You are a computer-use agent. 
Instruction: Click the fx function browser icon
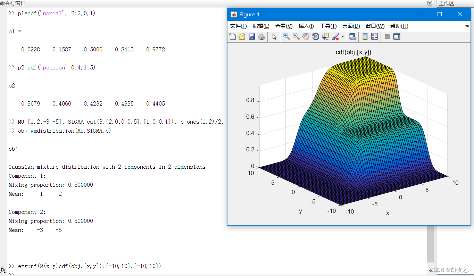[x=3, y=270]
